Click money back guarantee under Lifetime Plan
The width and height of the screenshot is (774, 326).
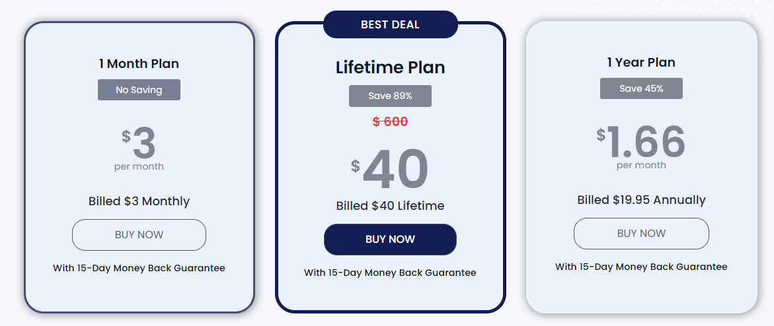pos(390,273)
